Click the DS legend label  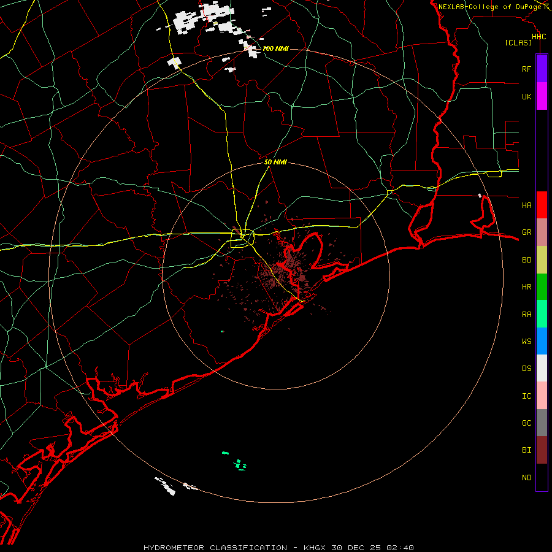[x=526, y=369]
